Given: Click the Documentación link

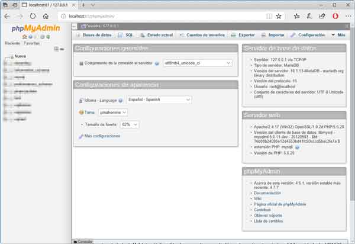Looking at the screenshot, I should click(267, 193).
